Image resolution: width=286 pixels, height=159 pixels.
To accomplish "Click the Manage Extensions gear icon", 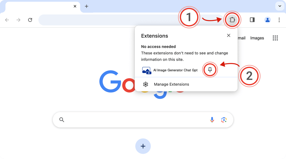I will point(146,84).
